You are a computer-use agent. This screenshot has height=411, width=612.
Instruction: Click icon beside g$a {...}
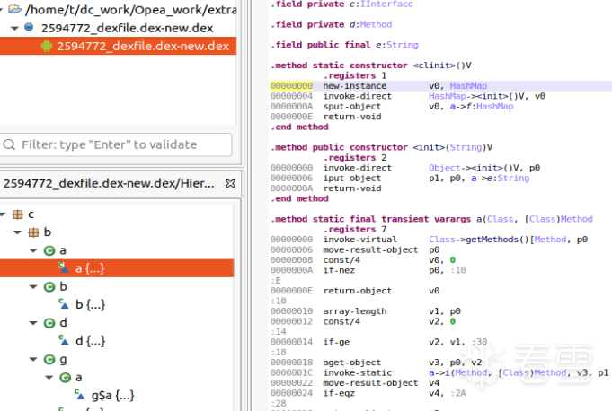(80, 394)
